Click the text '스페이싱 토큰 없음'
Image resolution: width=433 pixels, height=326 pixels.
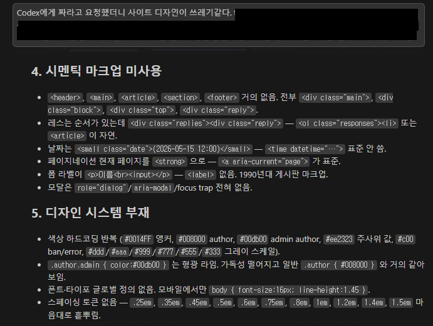[82, 302]
